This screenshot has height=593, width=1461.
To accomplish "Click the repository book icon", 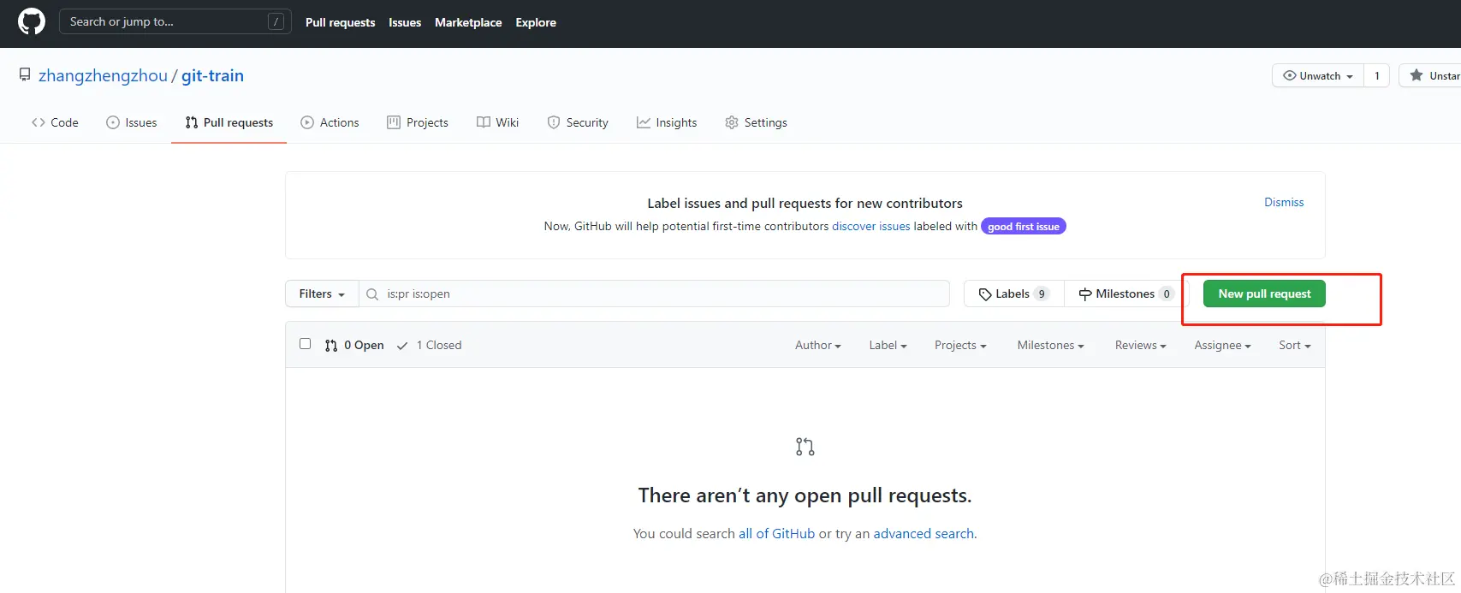I will pyautogui.click(x=25, y=75).
